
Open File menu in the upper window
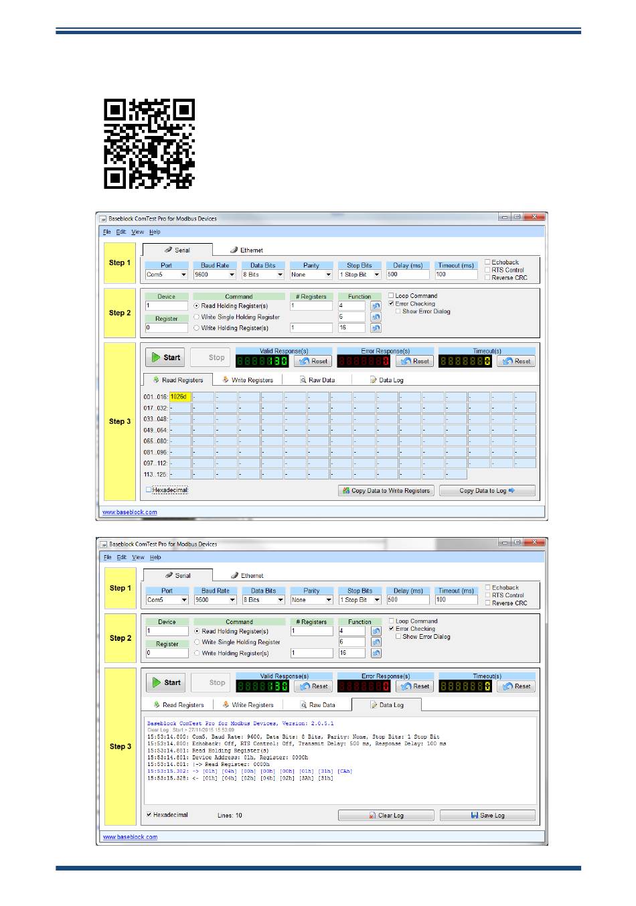coord(107,232)
